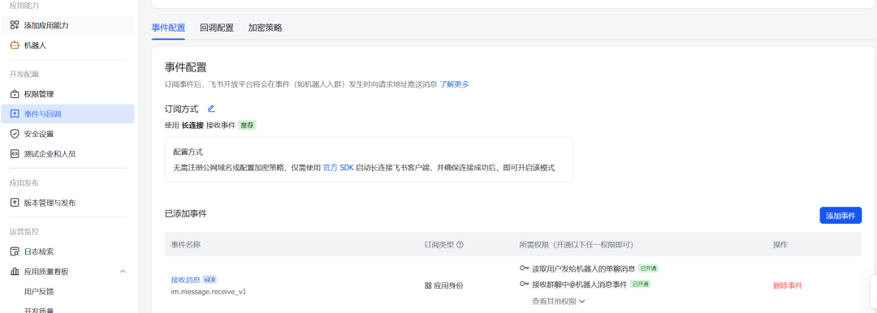This screenshot has width=877, height=313.
Task: Click the 删除事件 link
Action: pos(788,285)
